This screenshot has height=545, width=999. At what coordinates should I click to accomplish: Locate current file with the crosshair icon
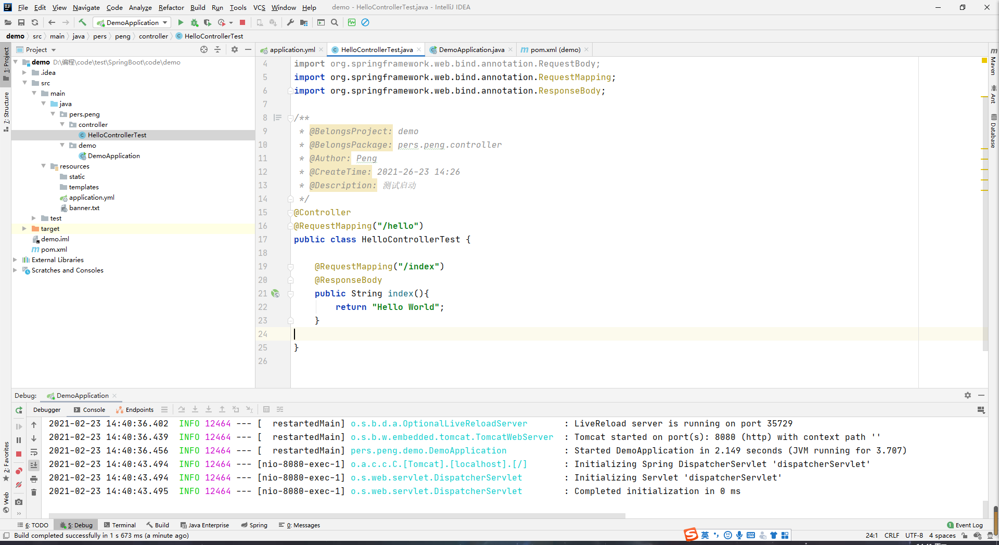point(204,49)
